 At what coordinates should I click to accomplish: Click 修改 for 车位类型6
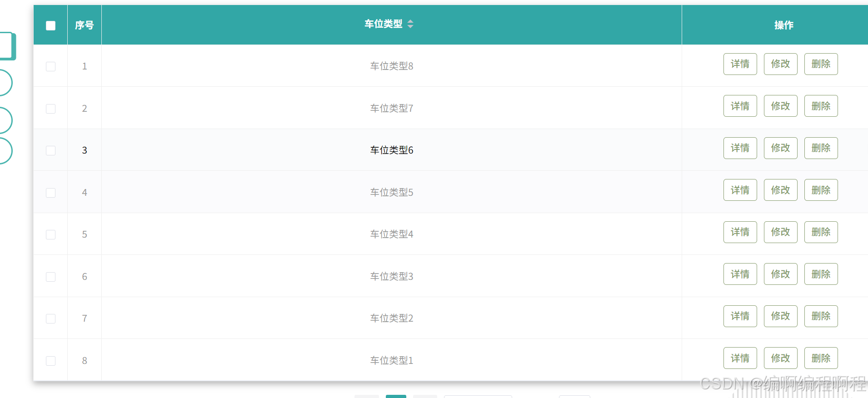click(x=780, y=148)
